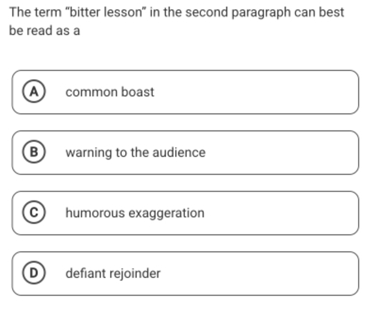
Task: Select the circled letter A option
Action: [x=34, y=92]
